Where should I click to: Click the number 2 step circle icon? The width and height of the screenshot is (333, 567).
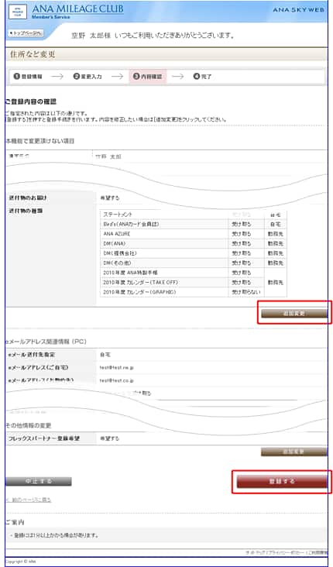(x=77, y=77)
